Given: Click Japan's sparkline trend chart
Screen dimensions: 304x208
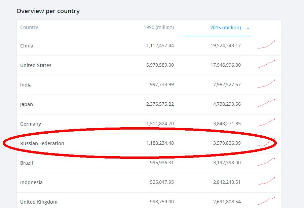Looking at the screenshot, I should coord(266,103).
